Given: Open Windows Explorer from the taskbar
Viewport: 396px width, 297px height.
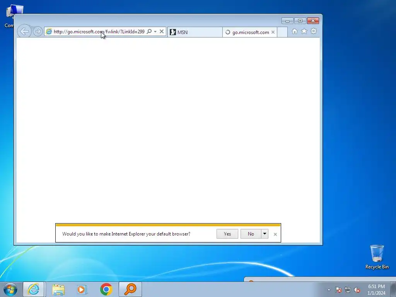Looking at the screenshot, I should tap(58, 289).
